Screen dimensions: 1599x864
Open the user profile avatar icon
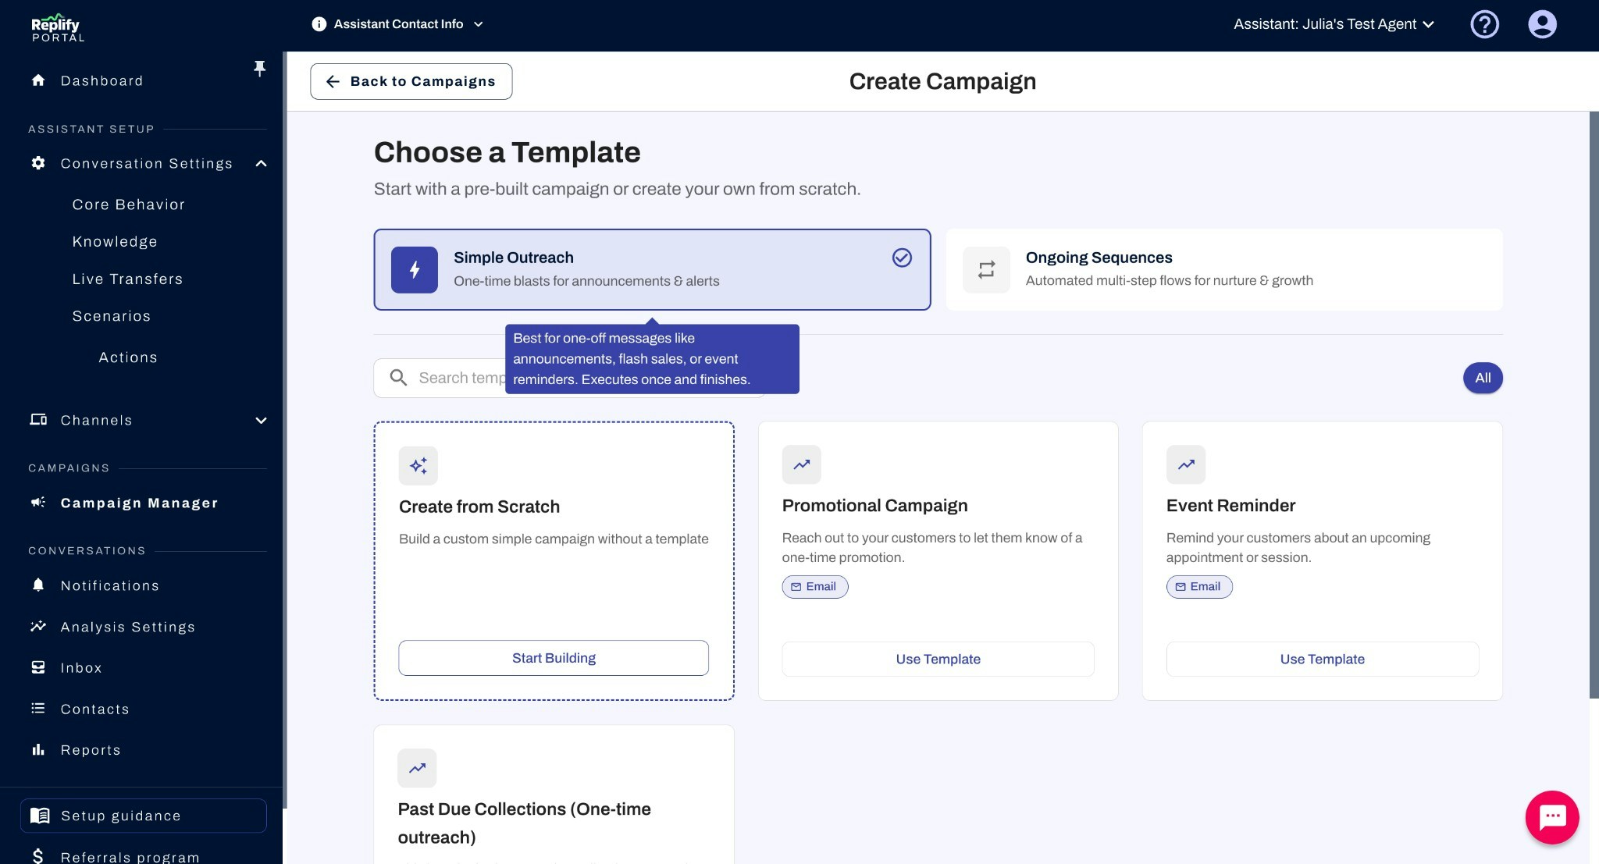click(1541, 24)
